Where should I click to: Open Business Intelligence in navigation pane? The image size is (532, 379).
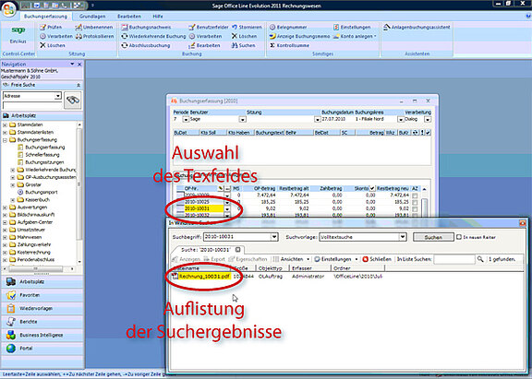pos(42,335)
